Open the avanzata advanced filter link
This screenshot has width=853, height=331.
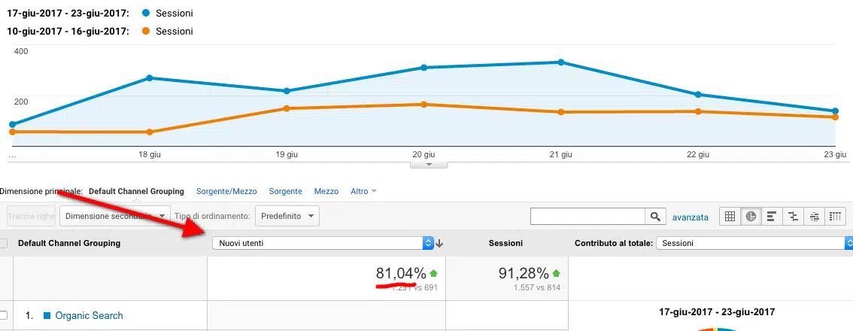691,217
